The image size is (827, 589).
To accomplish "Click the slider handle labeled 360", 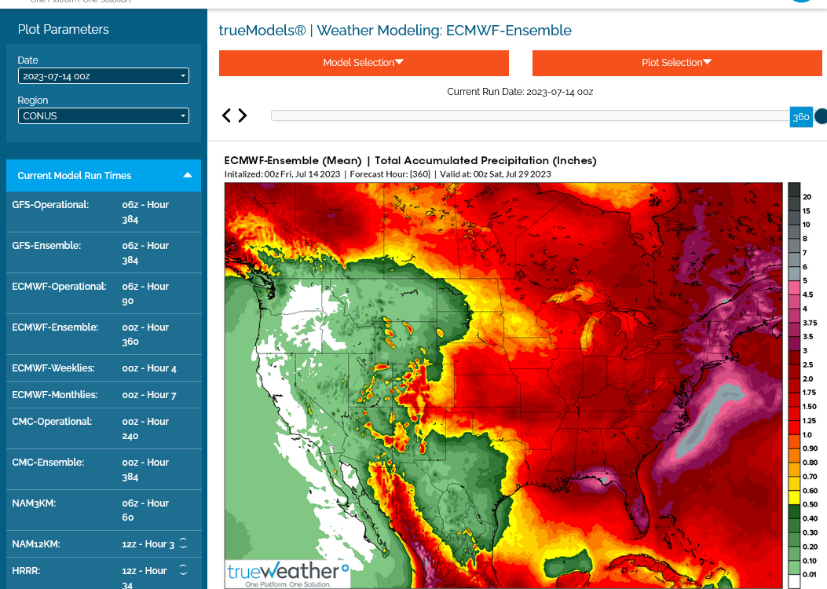I will 800,116.
